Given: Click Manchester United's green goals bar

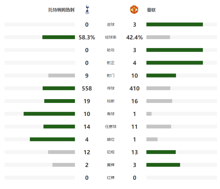Looking at the screenshot, I should (175, 24).
